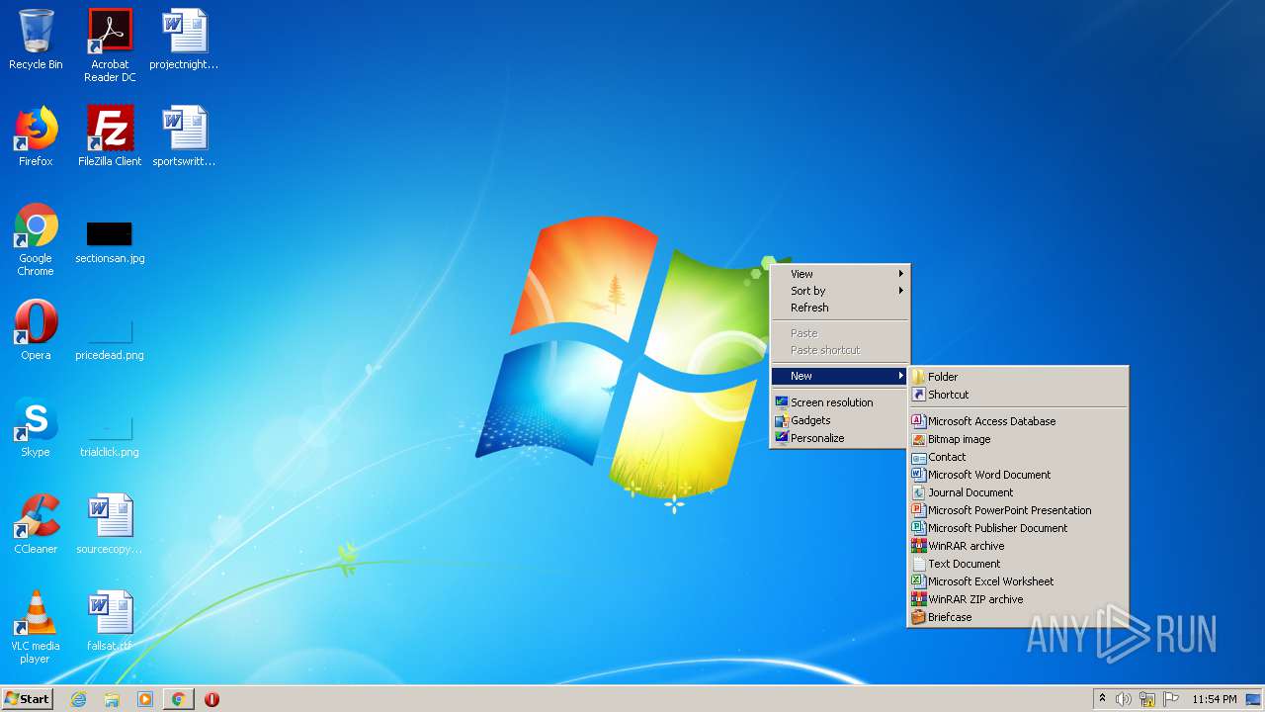Viewport: 1265px width, 712px height.
Task: Open Opera from the taskbar
Action: point(211,699)
